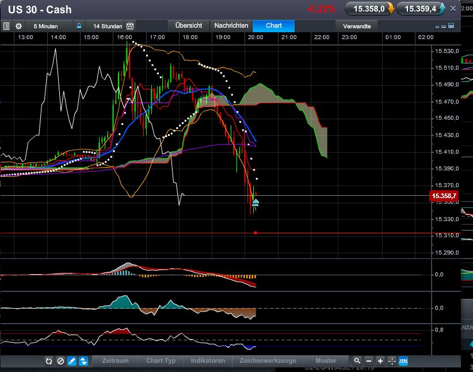Switch to the Übersicht tab
This screenshot has width=473, height=372.
pyautogui.click(x=189, y=26)
